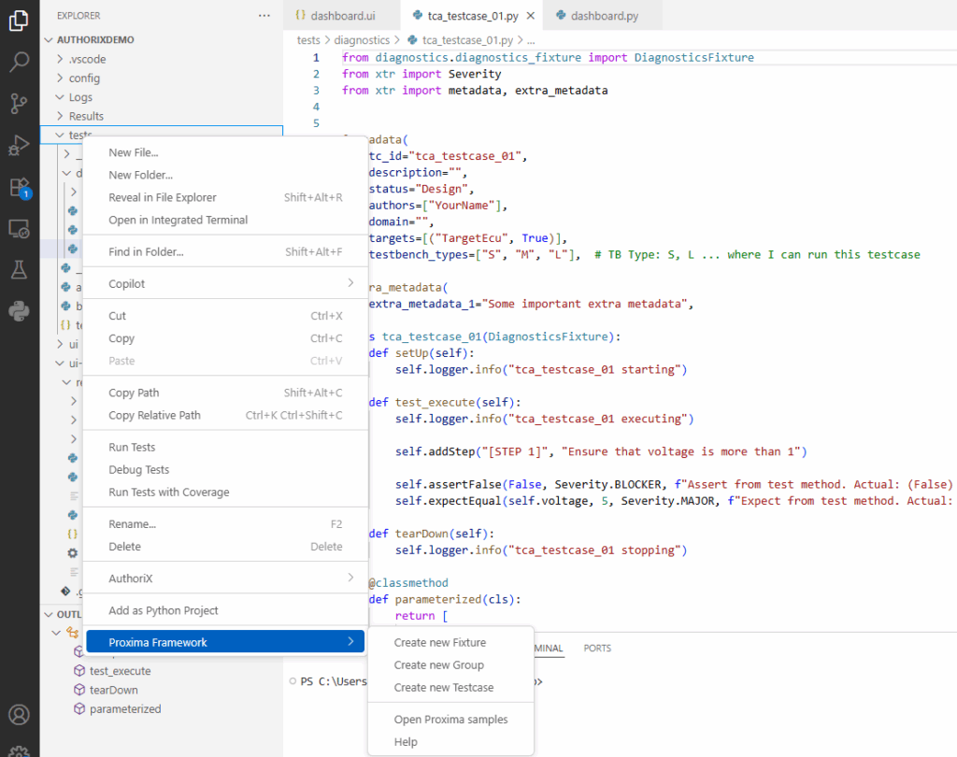The height and width of the screenshot is (757, 957).
Task: Open the Python extension view
Action: tap(19, 311)
